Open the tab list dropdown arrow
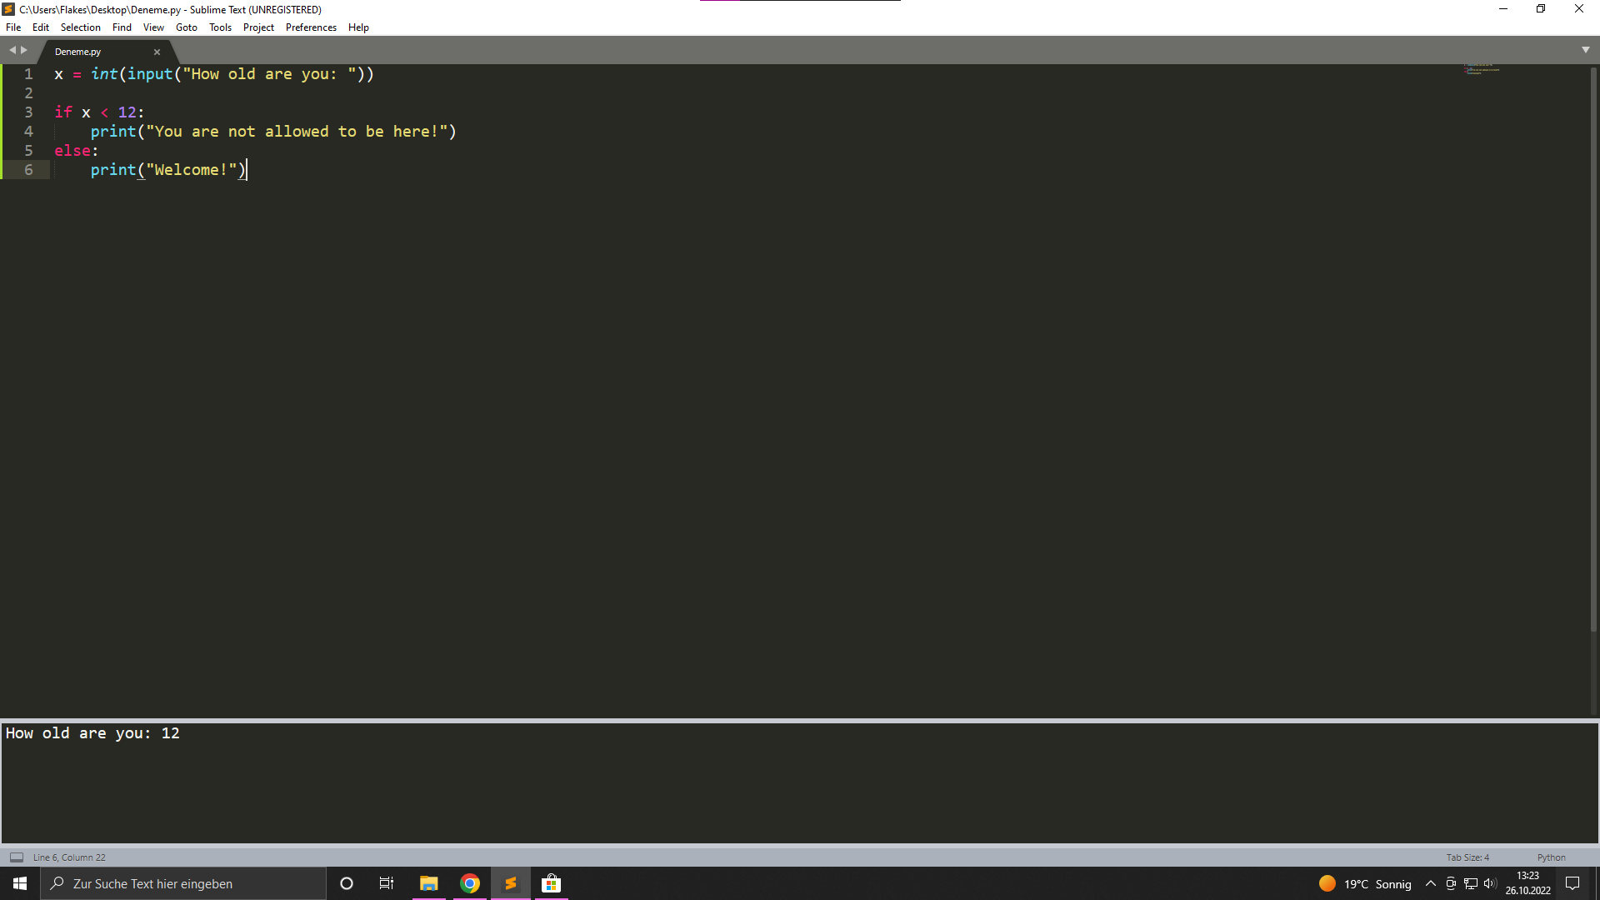The width and height of the screenshot is (1600, 900). click(1585, 50)
